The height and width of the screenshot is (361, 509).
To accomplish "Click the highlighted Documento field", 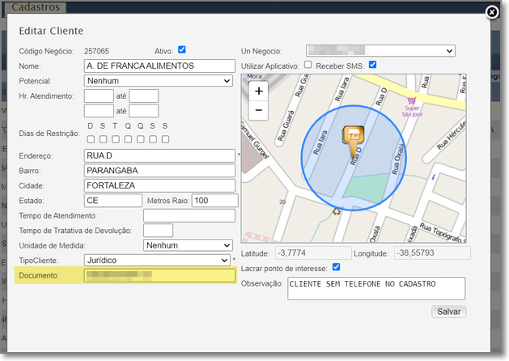I will [159, 275].
